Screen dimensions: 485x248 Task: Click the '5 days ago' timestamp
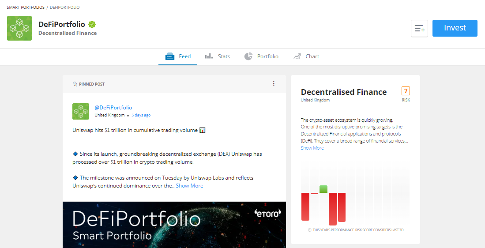[141, 115]
